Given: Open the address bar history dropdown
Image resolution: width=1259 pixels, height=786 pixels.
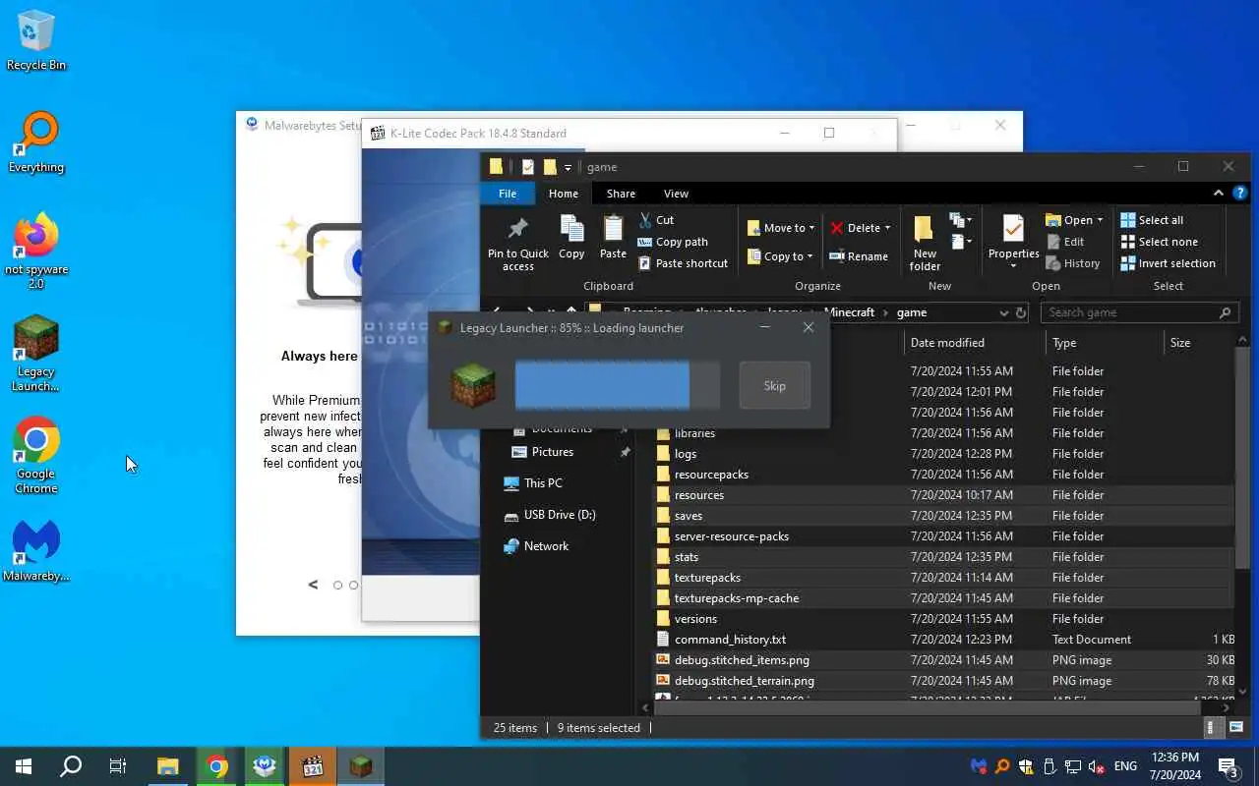Looking at the screenshot, I should (1003, 312).
